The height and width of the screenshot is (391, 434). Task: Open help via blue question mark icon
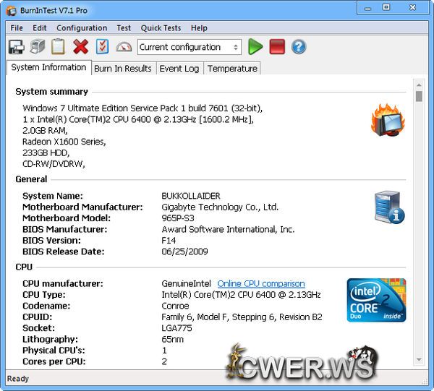coord(299,47)
